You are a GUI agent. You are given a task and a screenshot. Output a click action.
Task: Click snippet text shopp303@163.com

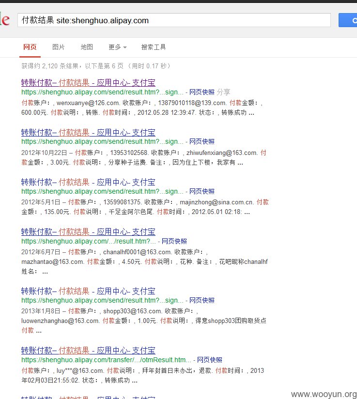pyautogui.click(x=132, y=311)
